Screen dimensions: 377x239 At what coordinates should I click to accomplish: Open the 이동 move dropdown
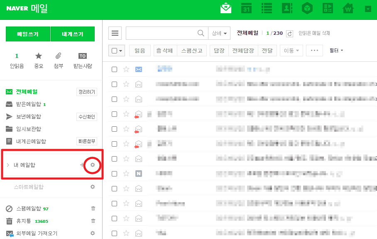click(291, 51)
